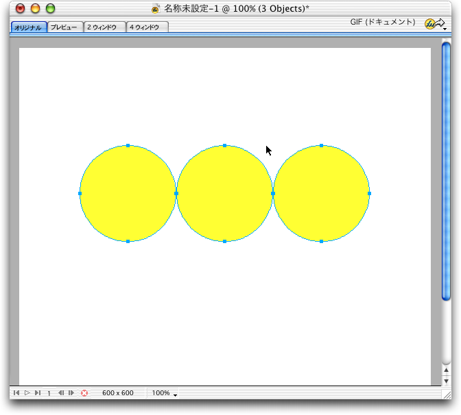This screenshot has width=461, height=415.
Task: Click the right circle's bottom anchor handle
Action: point(321,241)
